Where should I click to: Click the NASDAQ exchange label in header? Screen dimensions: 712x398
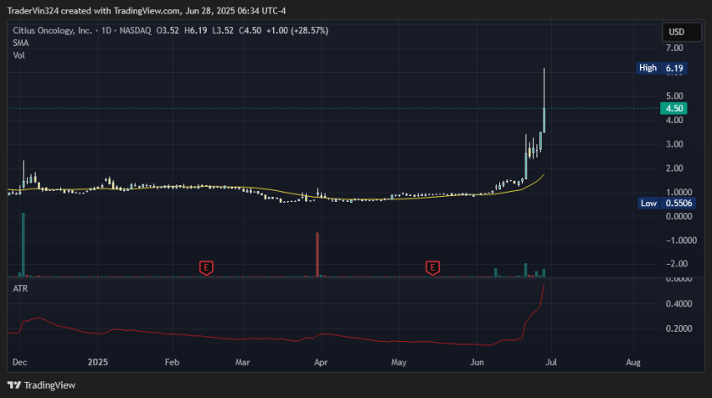136,30
